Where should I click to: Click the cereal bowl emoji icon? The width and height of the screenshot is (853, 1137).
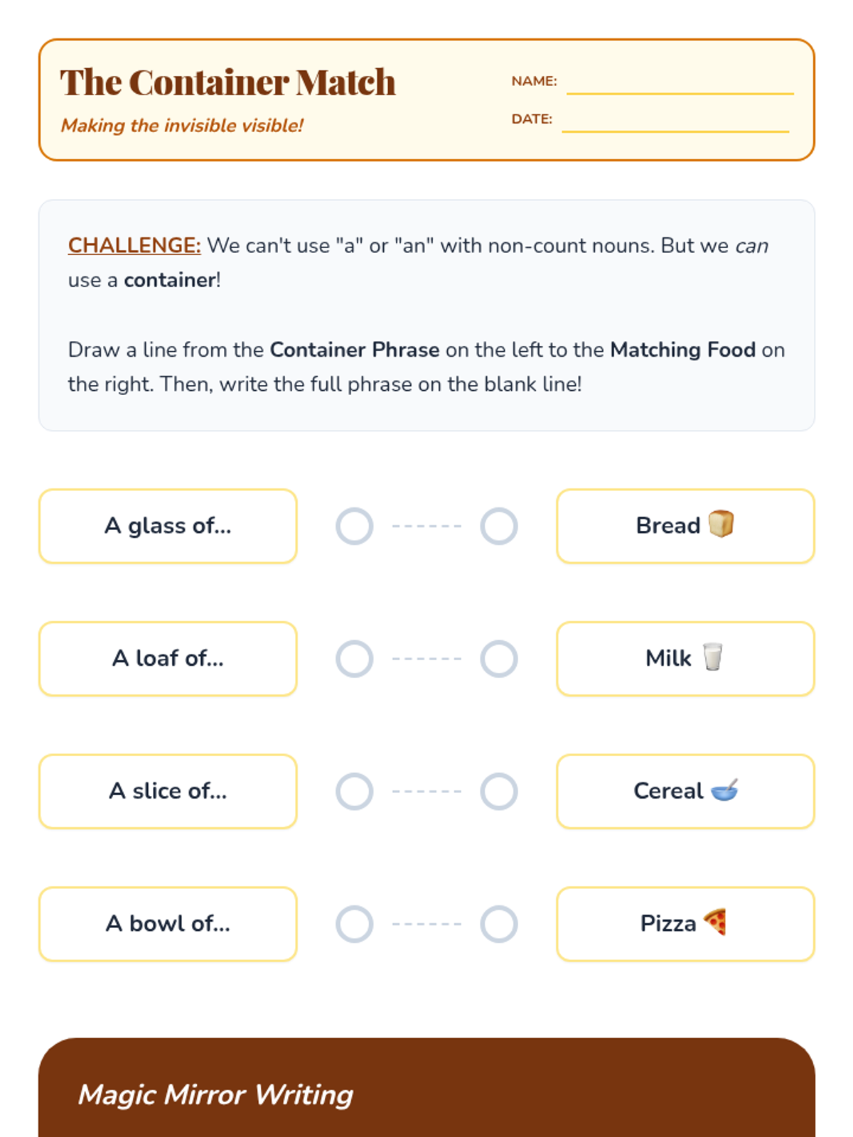click(724, 790)
